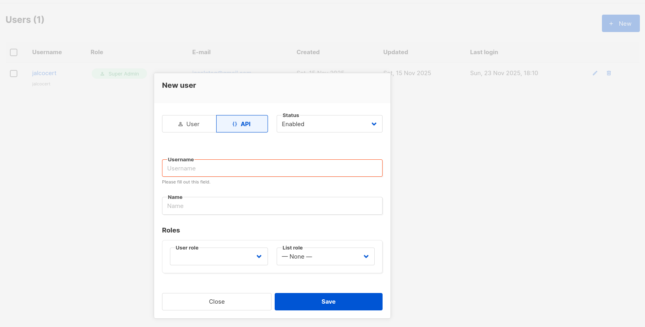
Task: Expand the User role dropdown
Action: tap(219, 257)
